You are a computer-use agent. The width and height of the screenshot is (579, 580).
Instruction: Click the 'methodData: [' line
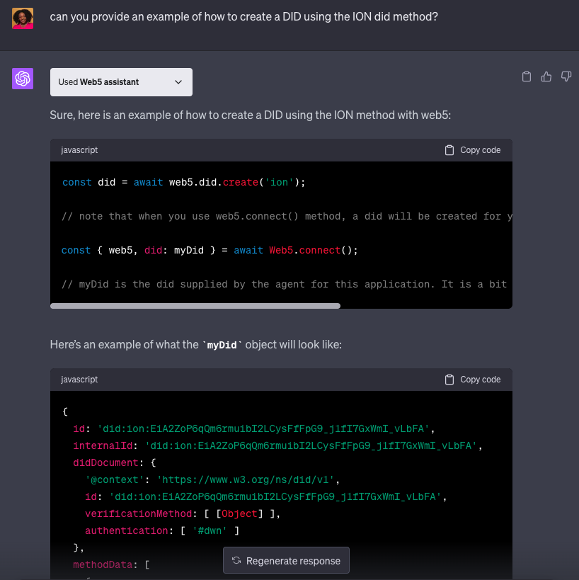pyautogui.click(x=111, y=565)
